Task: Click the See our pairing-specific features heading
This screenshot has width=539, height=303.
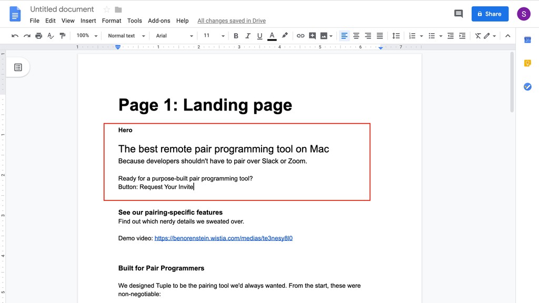Action: coord(171,213)
